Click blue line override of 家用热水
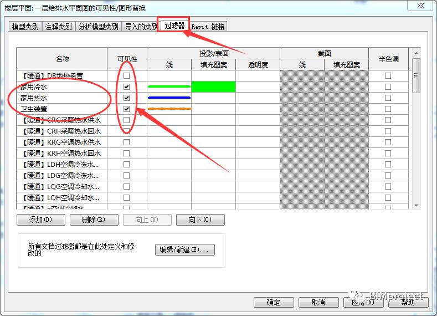Image resolution: width=437 pixels, height=316 pixels. [x=169, y=98]
